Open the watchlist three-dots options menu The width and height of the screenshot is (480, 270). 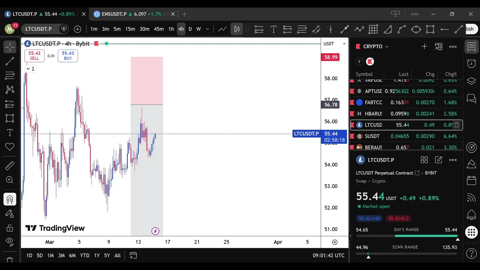(x=453, y=46)
